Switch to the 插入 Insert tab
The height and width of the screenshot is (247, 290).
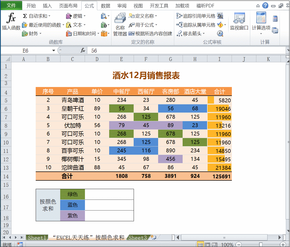(x=47, y=6)
